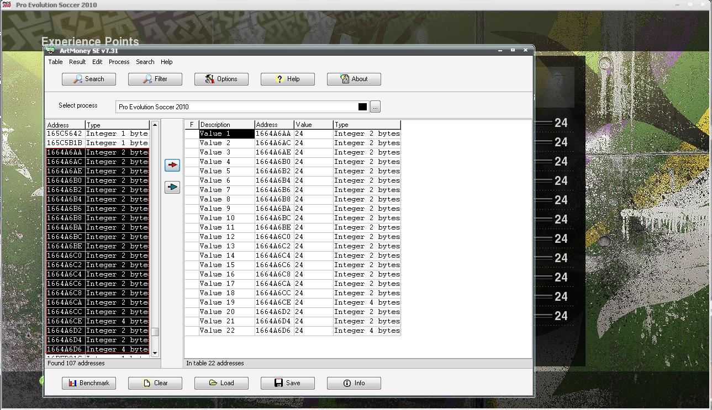The width and height of the screenshot is (712, 410).
Task: Save the table with Save button
Action: 288,383
